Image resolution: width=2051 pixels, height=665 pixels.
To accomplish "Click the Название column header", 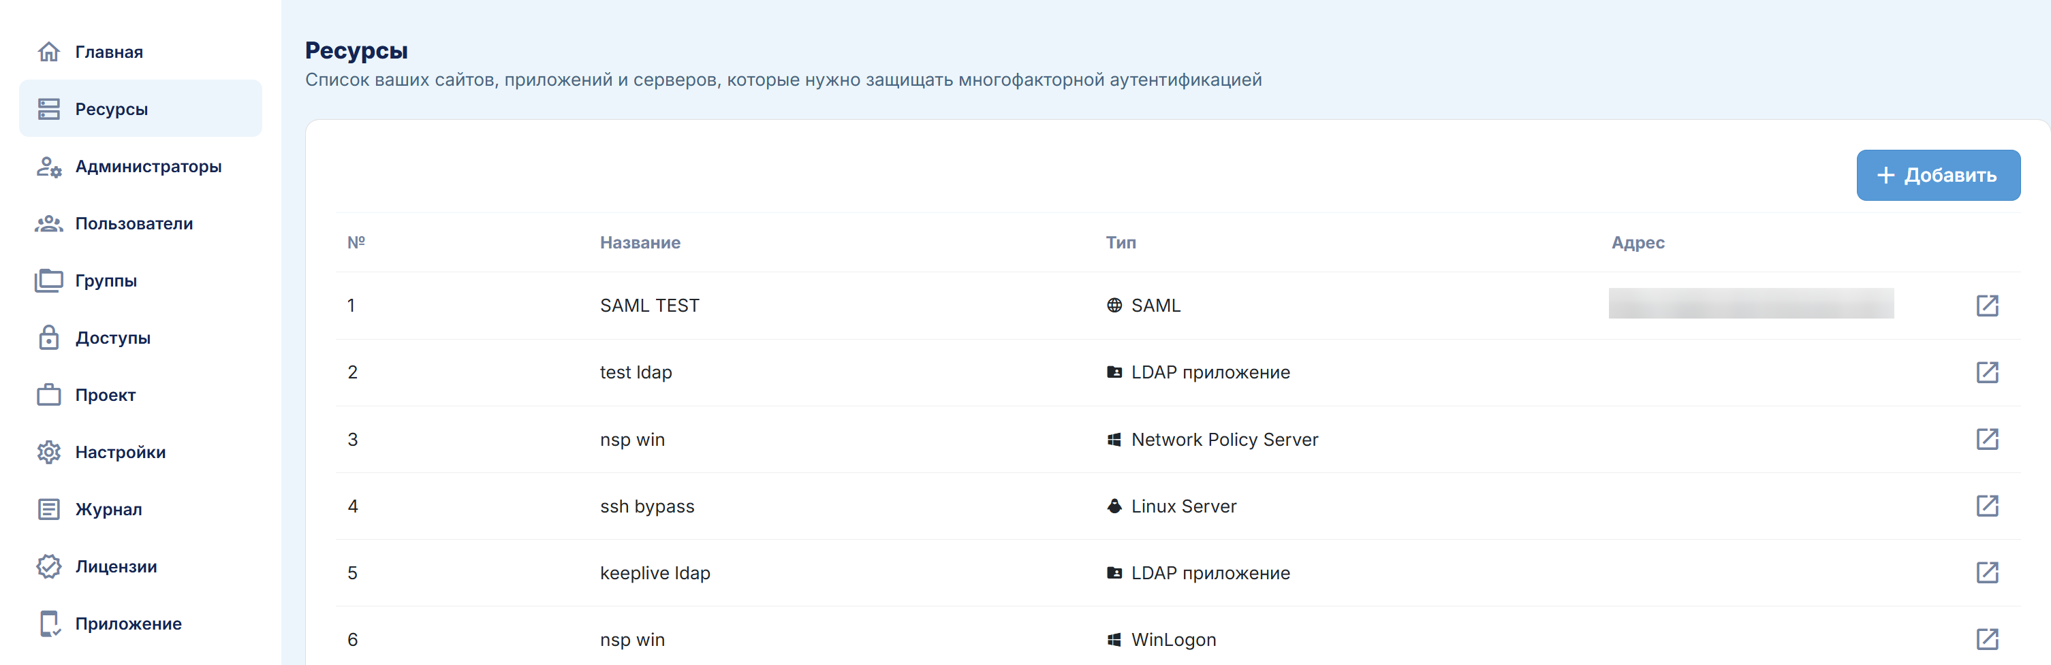I will [640, 242].
